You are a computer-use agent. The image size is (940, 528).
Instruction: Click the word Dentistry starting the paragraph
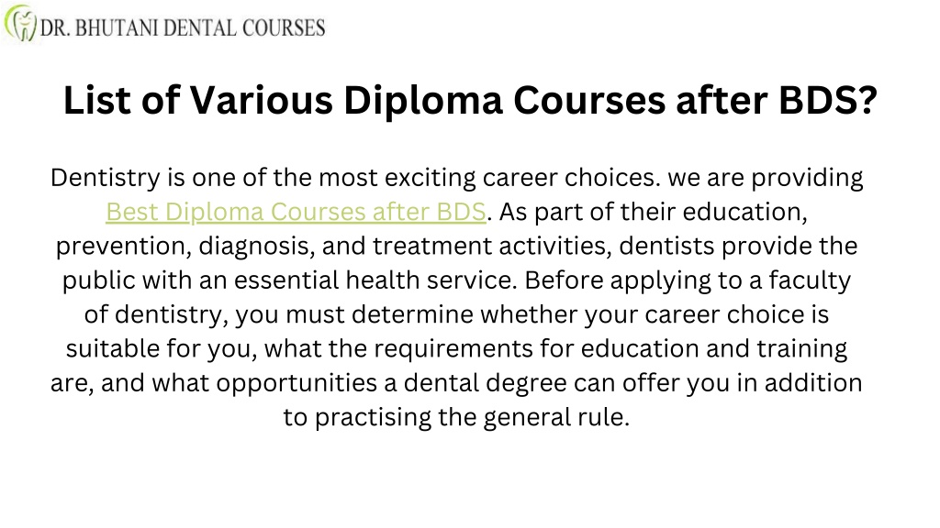pyautogui.click(x=106, y=178)
